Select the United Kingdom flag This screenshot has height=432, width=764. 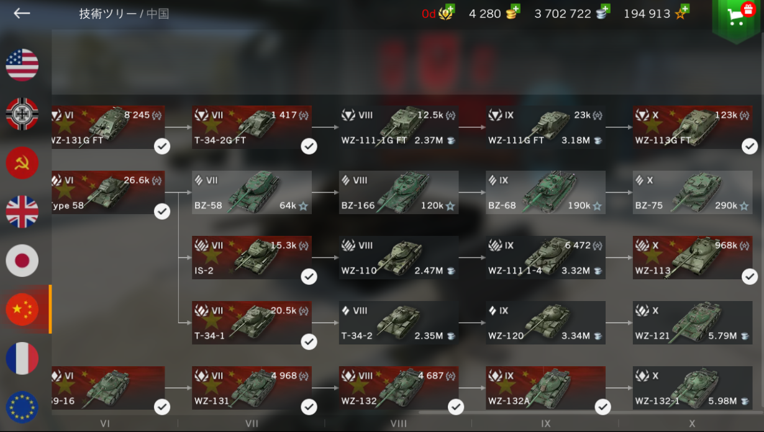point(22,212)
